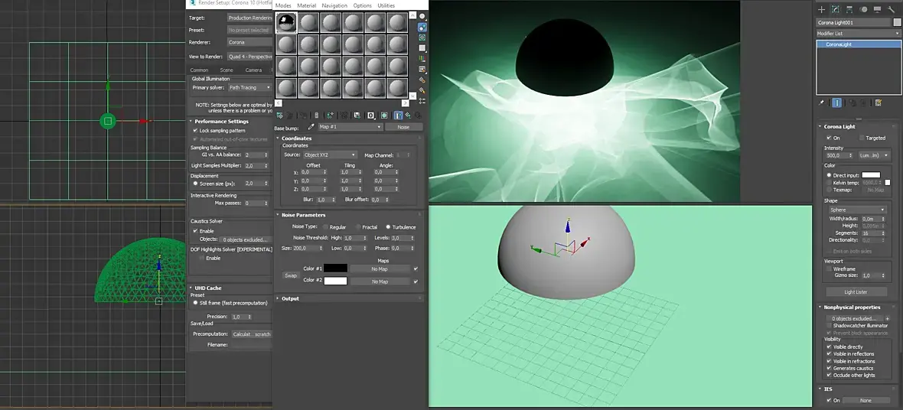The height and width of the screenshot is (410, 903).
Task: Click the 0 objects excluded button in Caustics
Action: (245, 239)
